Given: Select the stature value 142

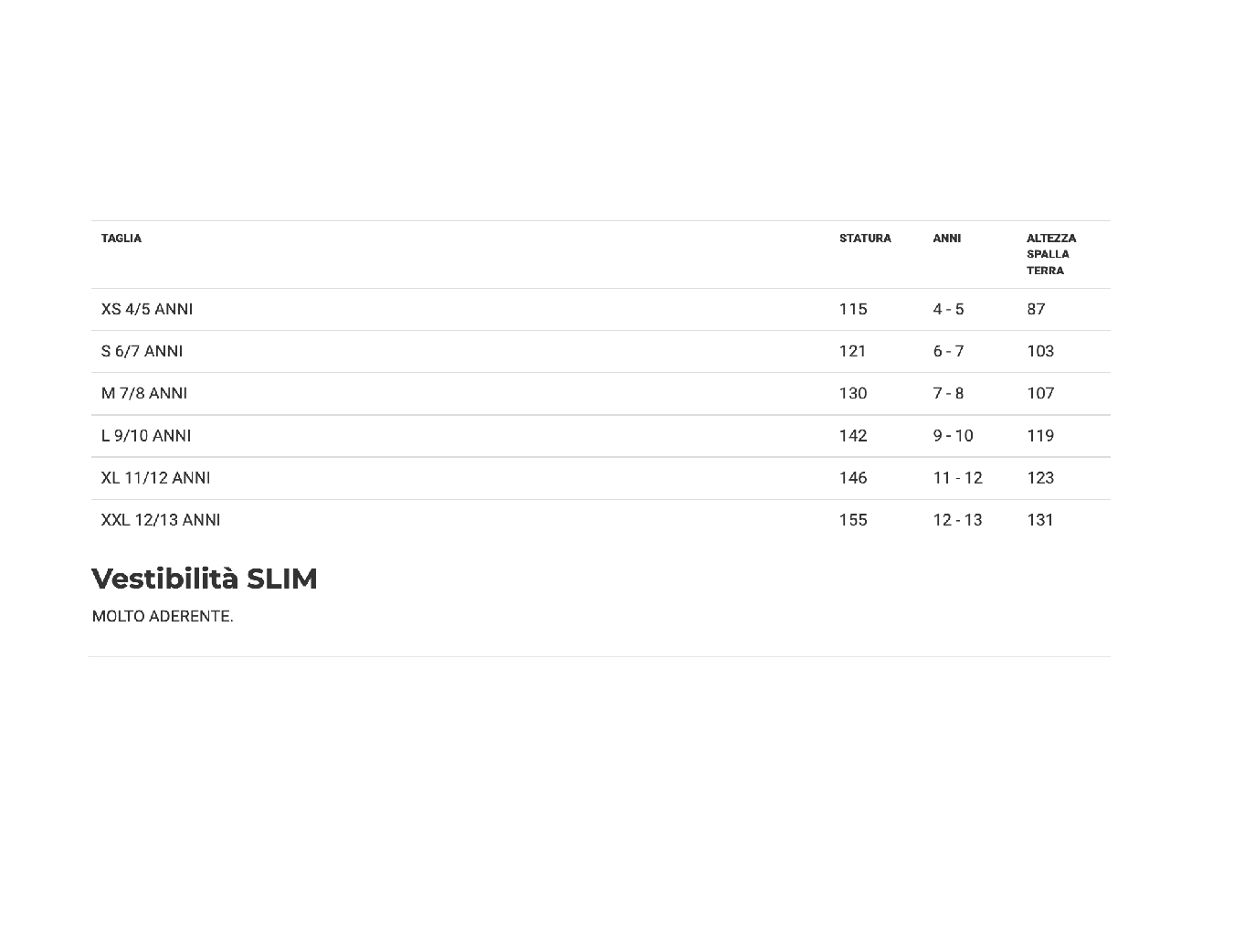Looking at the screenshot, I should click(853, 436).
